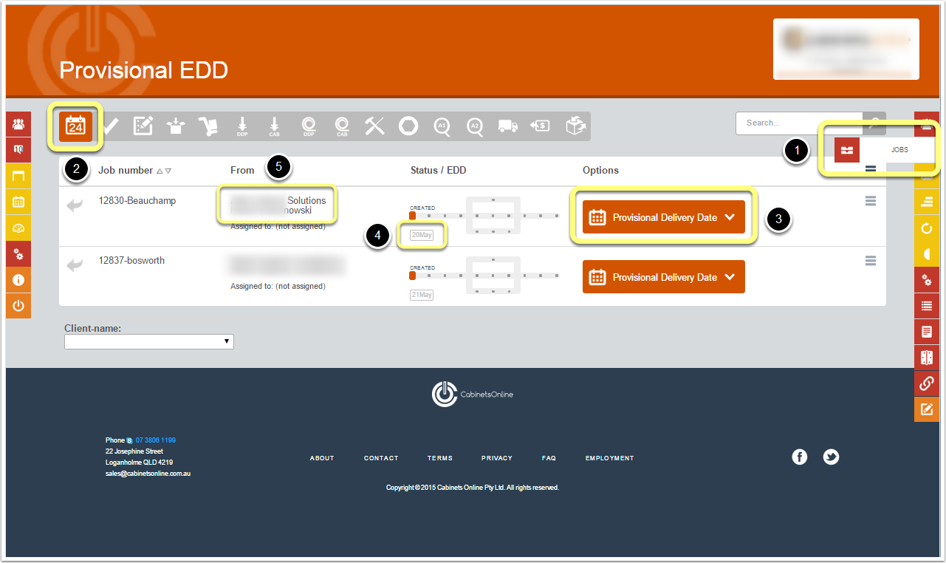Click the CONTACT footer link
This screenshot has height=563, width=946.
381,458
